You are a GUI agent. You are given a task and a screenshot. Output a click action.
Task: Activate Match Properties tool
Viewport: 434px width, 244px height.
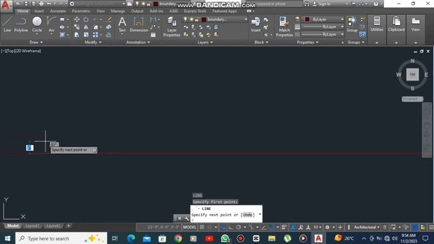[x=284, y=26]
